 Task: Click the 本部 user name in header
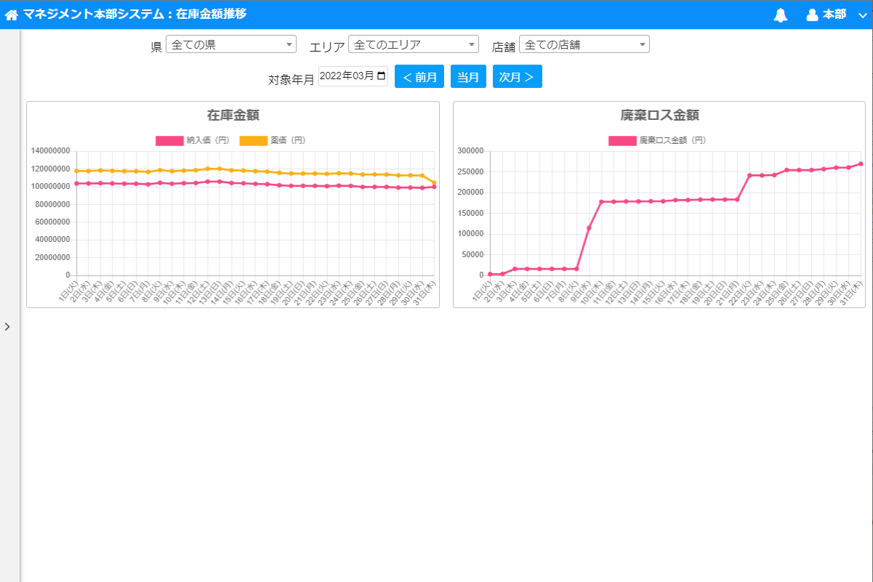[834, 15]
